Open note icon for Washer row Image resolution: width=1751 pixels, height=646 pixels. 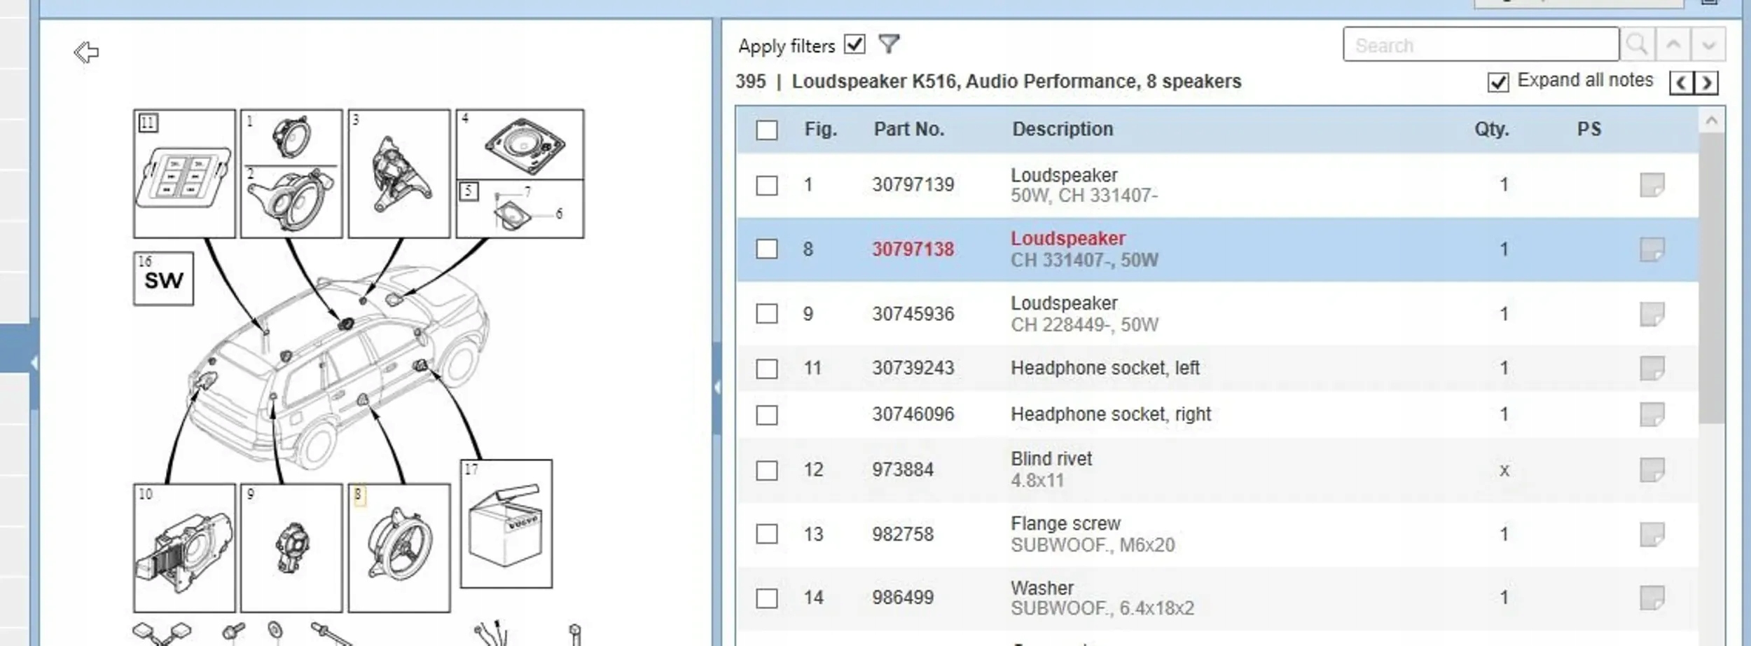coord(1652,598)
